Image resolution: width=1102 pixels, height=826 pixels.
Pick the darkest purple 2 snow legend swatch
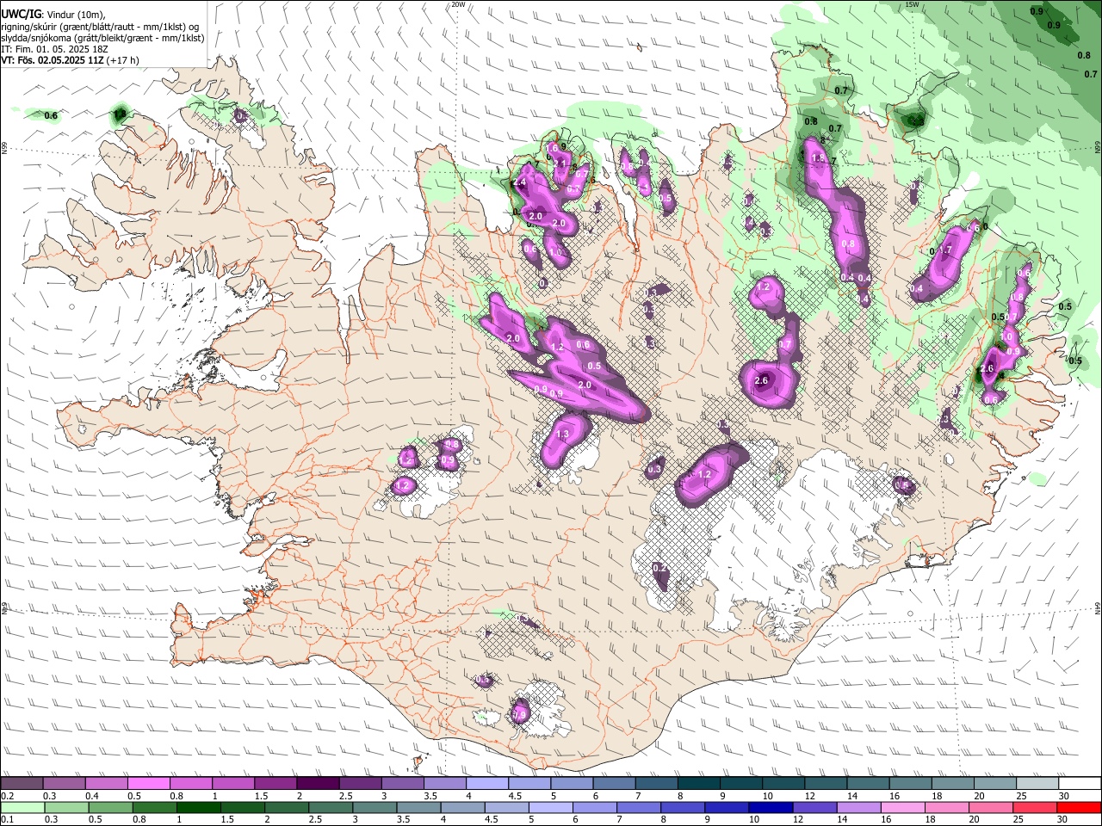click(318, 783)
